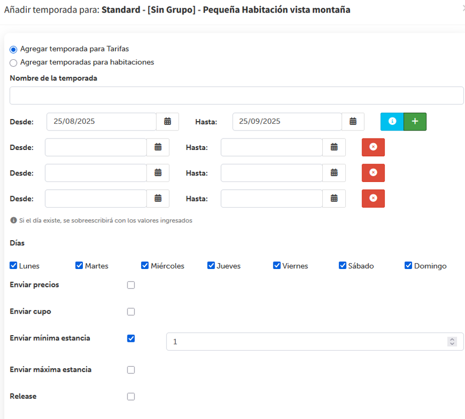Enable the Enviar precios checkbox
Image resolution: width=465 pixels, height=419 pixels.
[x=131, y=285]
